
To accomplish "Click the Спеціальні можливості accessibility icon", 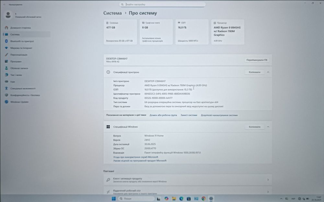I will pos(6,88).
